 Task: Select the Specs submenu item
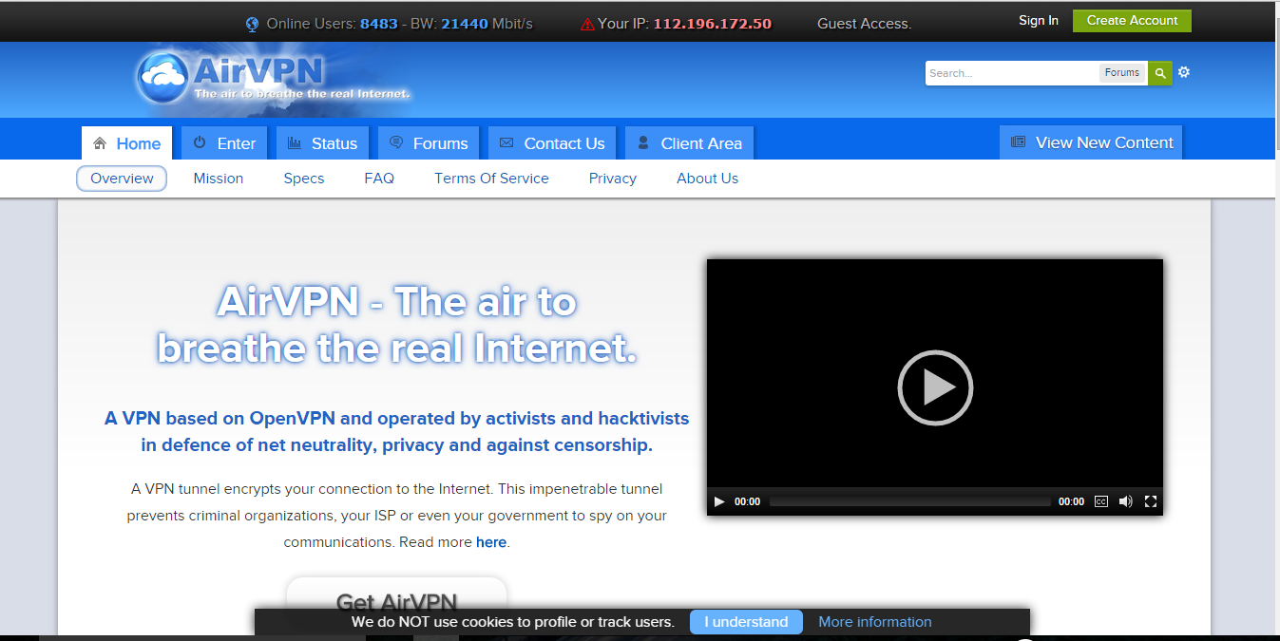[304, 179]
